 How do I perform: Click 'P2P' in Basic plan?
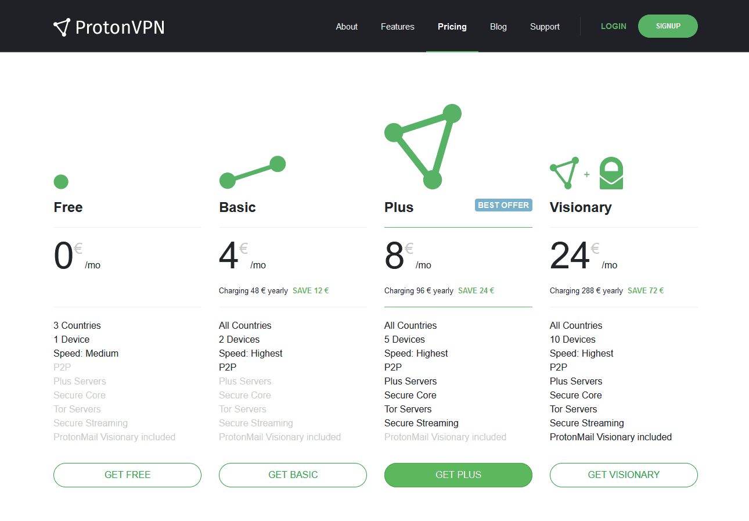click(x=228, y=367)
